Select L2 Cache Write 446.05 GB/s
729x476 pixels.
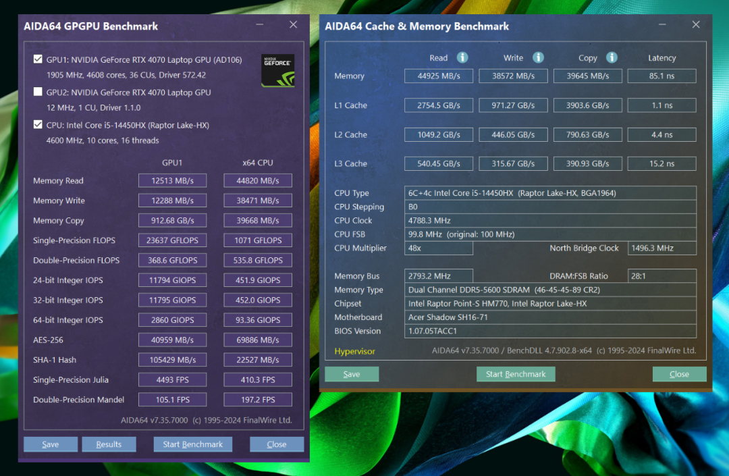pos(513,134)
